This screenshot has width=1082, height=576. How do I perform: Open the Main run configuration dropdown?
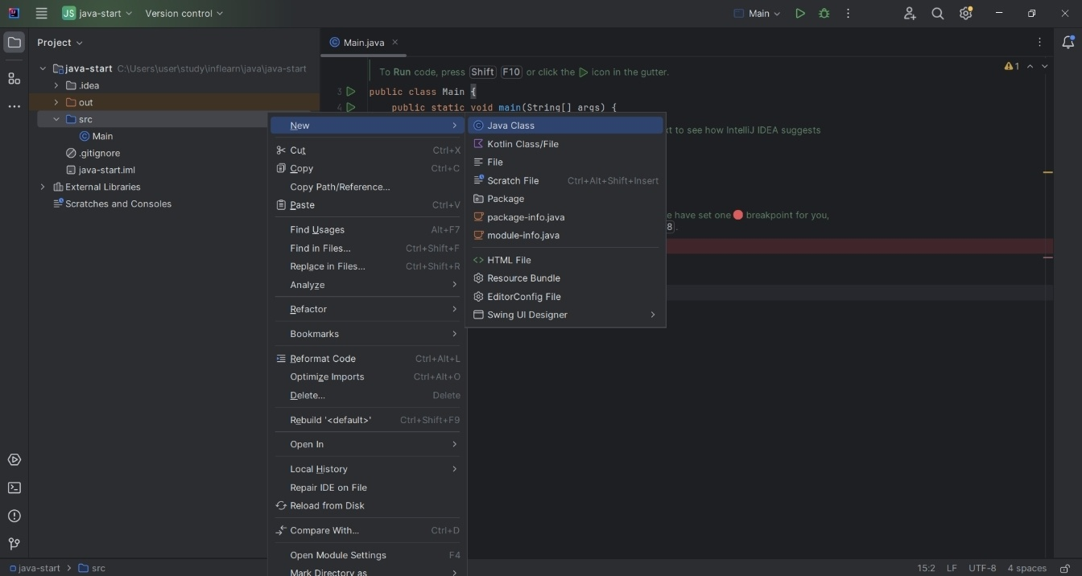(757, 14)
